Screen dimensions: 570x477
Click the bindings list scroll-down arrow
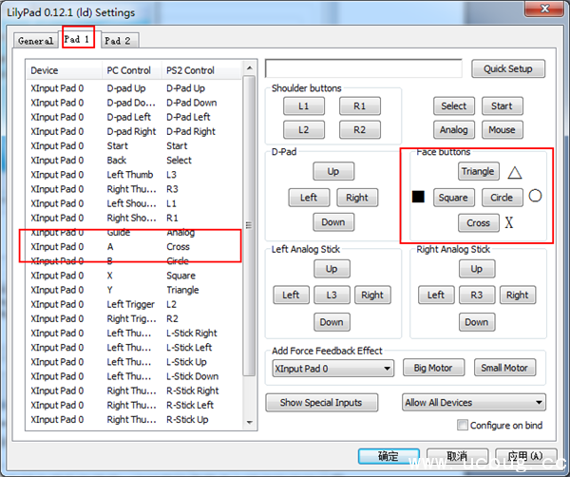249,423
